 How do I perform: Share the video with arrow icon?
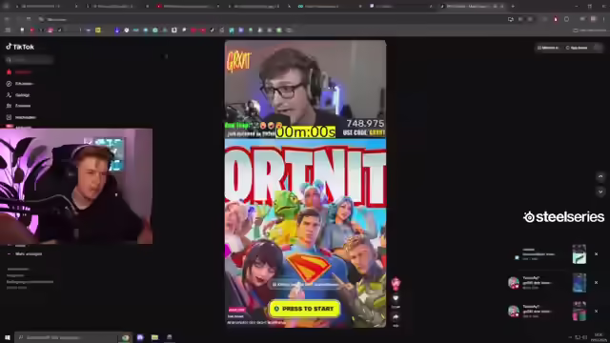pos(396,317)
